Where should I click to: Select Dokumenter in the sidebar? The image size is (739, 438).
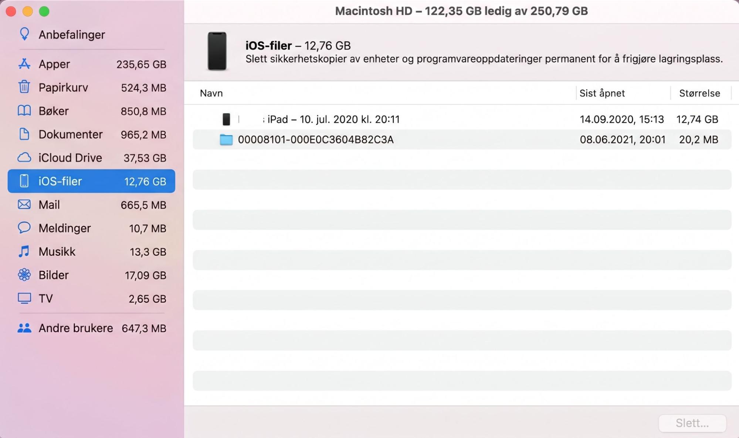(71, 134)
